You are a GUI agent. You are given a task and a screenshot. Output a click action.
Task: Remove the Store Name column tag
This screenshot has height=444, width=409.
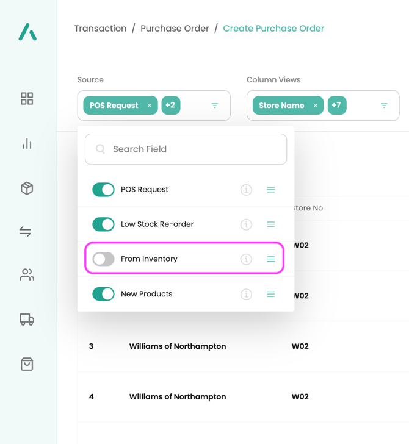(316, 106)
